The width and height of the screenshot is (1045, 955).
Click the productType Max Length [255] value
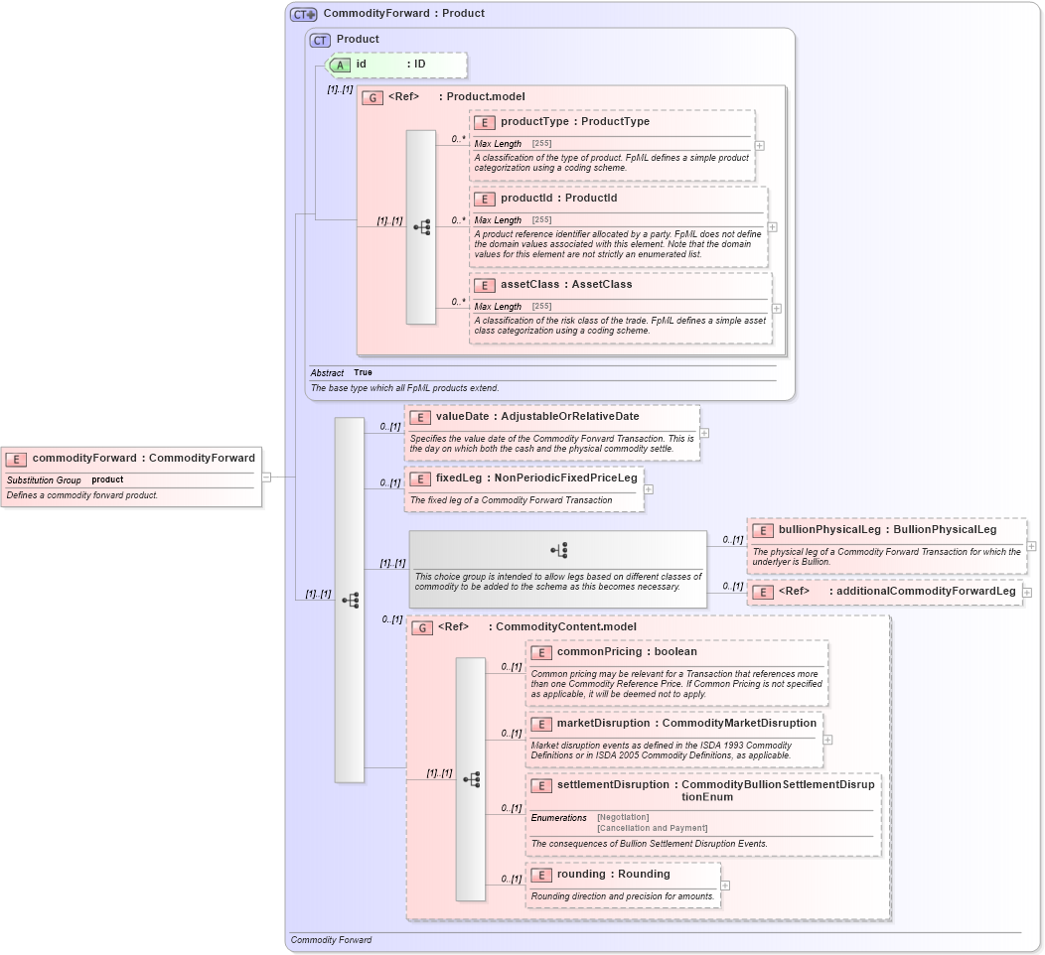pos(541,143)
